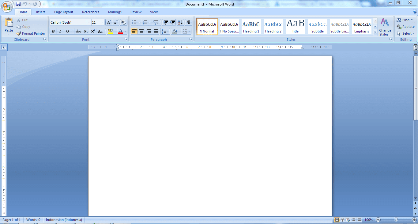Image resolution: width=418 pixels, height=224 pixels.
Task: Align text to center
Action: [141, 31]
